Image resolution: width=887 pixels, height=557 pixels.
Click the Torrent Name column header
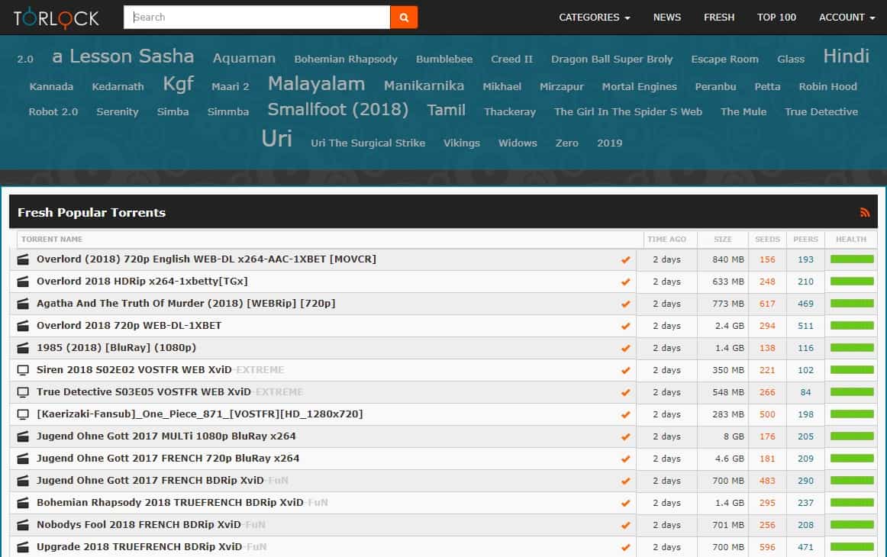[x=51, y=239]
